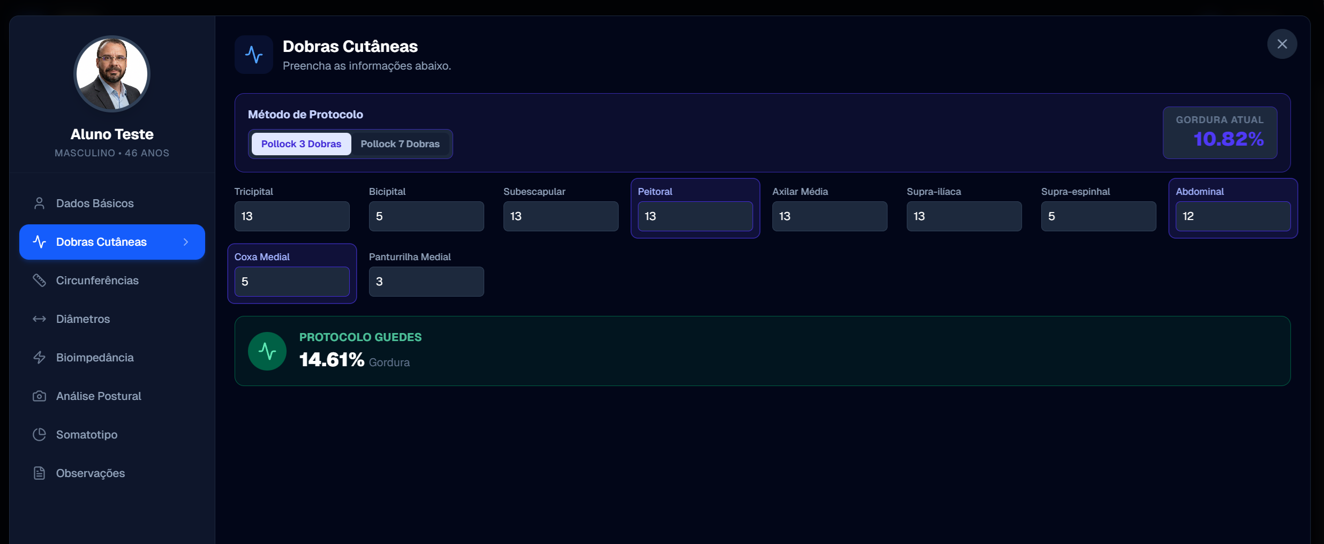
Task: Click the pie chart Somatotipo icon
Action: tap(39, 435)
